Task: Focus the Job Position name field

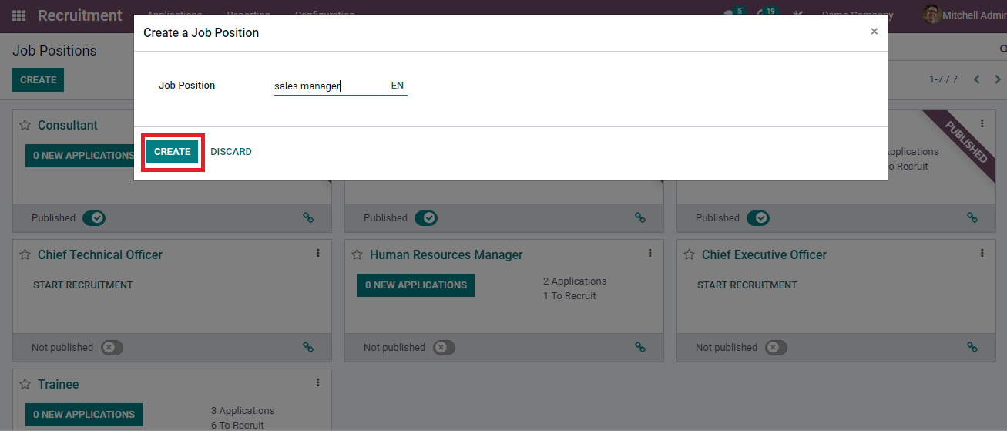Action: (327, 86)
